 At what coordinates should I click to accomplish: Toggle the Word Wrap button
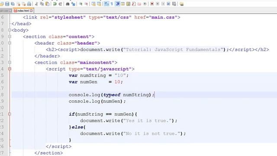click(106, 4)
